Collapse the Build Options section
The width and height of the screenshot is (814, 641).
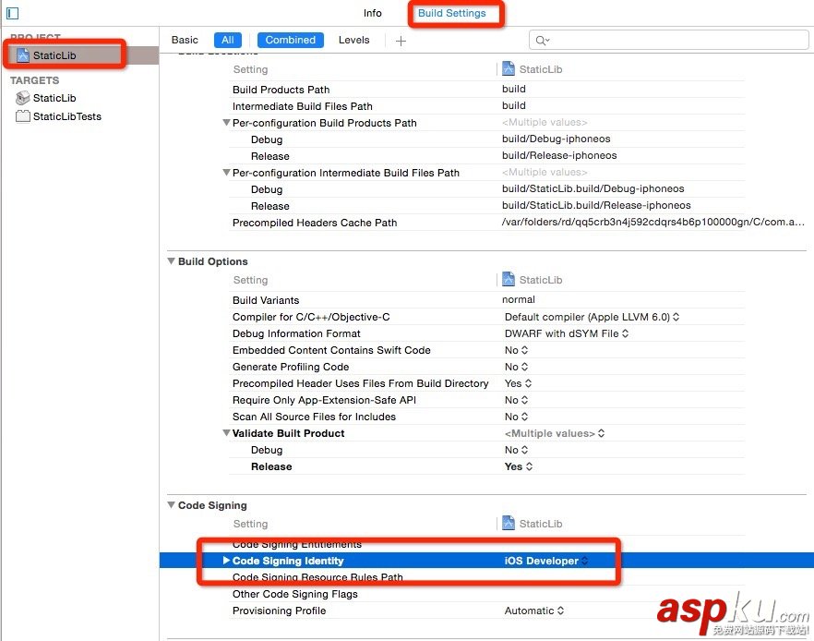(x=171, y=260)
